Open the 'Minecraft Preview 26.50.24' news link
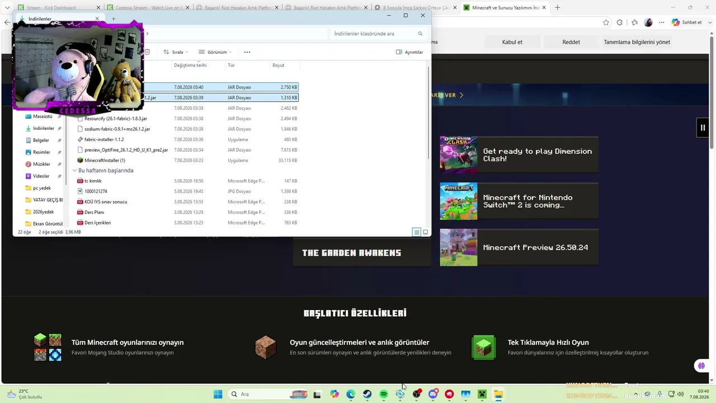The height and width of the screenshot is (403, 716). pos(535,247)
